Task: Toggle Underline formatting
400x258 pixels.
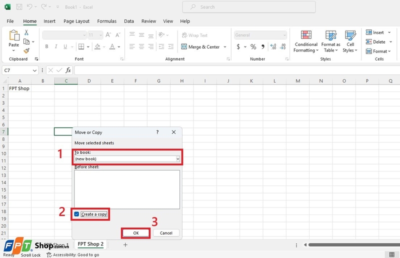Action: click(65, 46)
